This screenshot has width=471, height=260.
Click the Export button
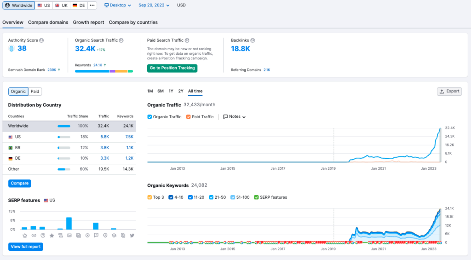(449, 92)
